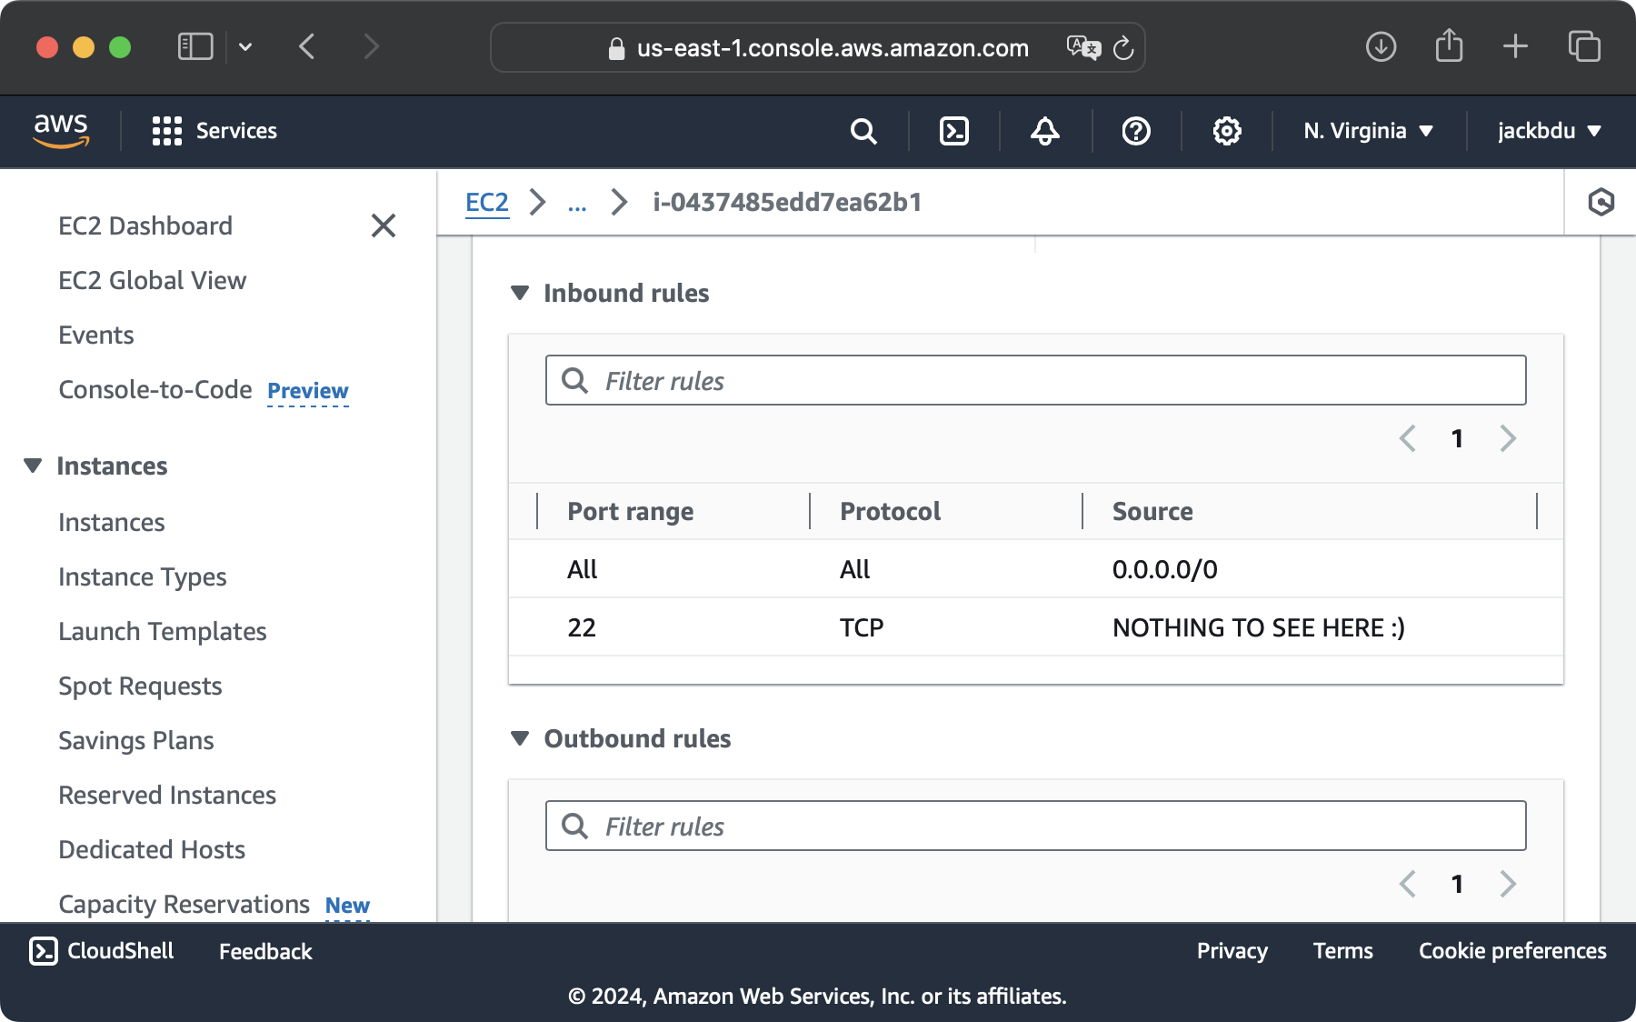Screen dimensions: 1636x1022
Task: Collapse the Outbound rules section
Action: pos(521,738)
